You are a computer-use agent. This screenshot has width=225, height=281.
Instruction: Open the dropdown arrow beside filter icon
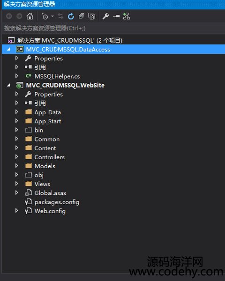(x=52, y=16)
